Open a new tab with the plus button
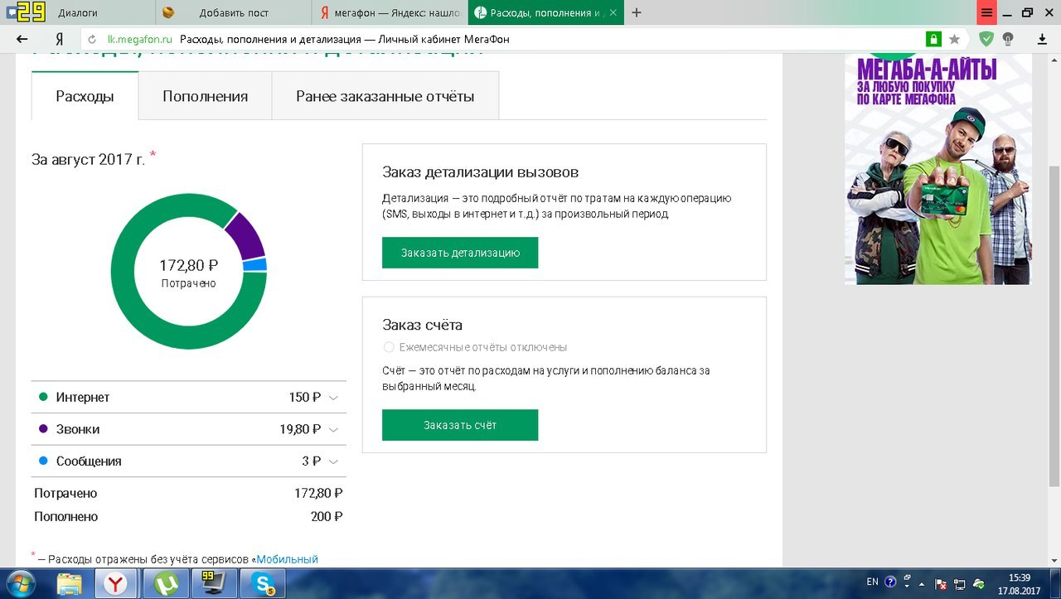The image size is (1061, 599). click(637, 12)
